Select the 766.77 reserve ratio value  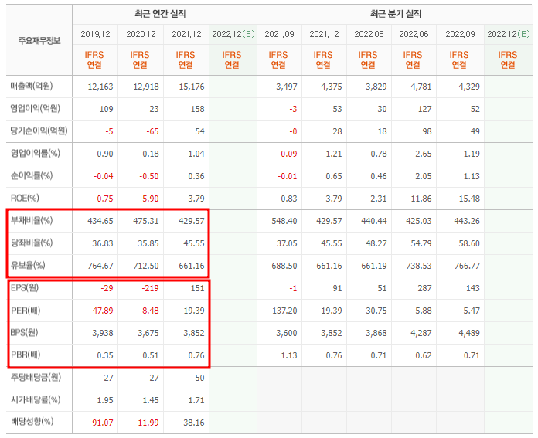coord(467,266)
